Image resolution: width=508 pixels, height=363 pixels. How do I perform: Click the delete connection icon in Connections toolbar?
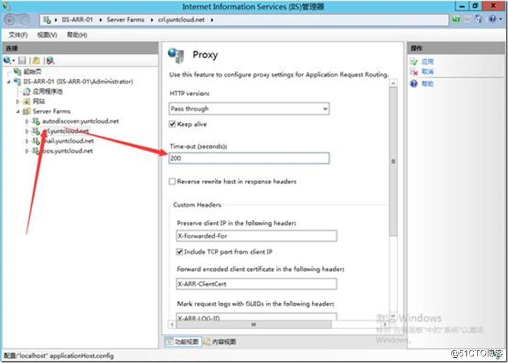[50, 60]
